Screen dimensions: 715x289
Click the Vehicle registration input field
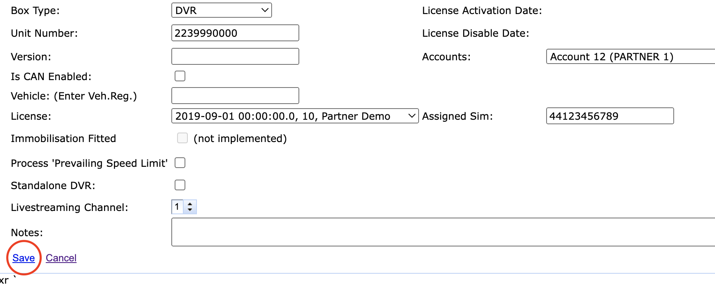tap(235, 96)
